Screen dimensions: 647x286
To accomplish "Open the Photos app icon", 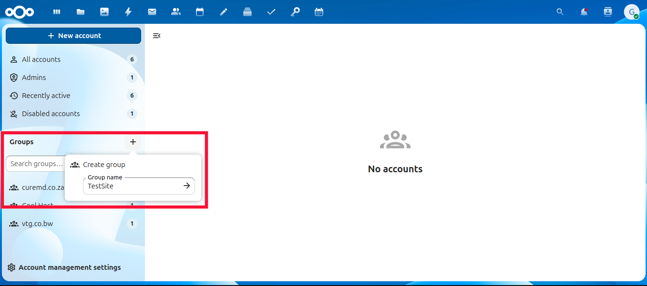I will tap(104, 12).
